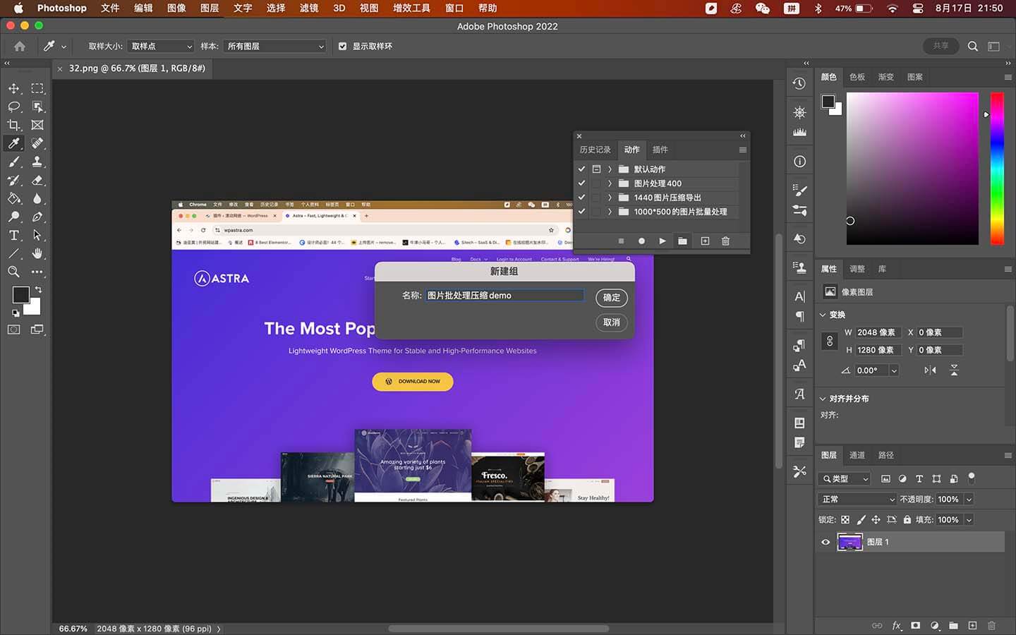This screenshot has width=1016, height=635.
Task: Open the 图层 menu in menu bar
Action: [210, 8]
